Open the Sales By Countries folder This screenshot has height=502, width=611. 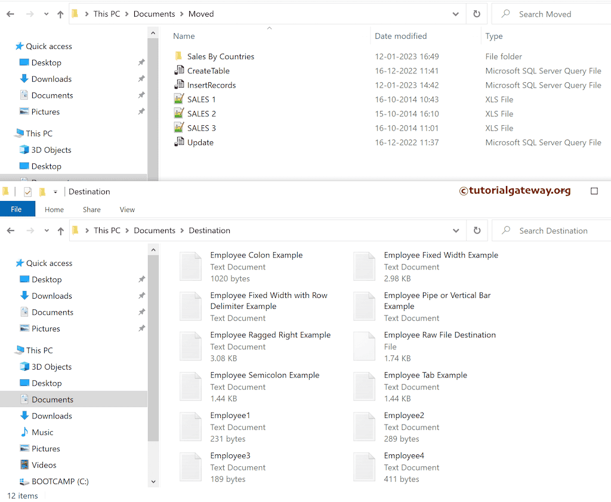pyautogui.click(x=221, y=56)
